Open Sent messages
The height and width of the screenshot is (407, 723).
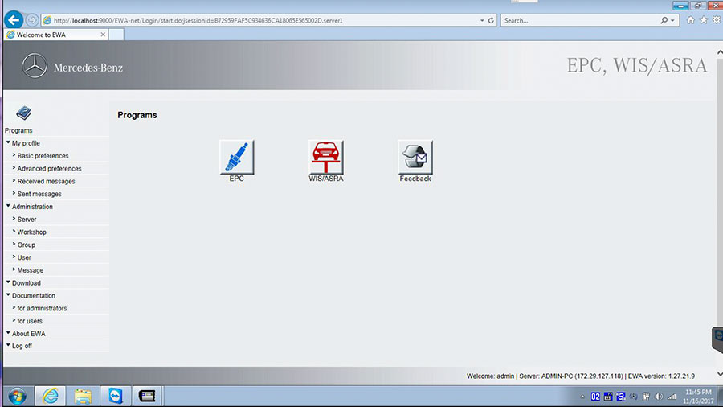click(x=39, y=194)
